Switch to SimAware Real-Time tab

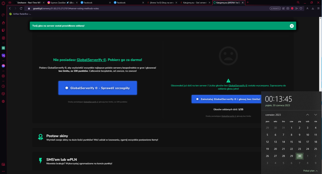(29, 3)
